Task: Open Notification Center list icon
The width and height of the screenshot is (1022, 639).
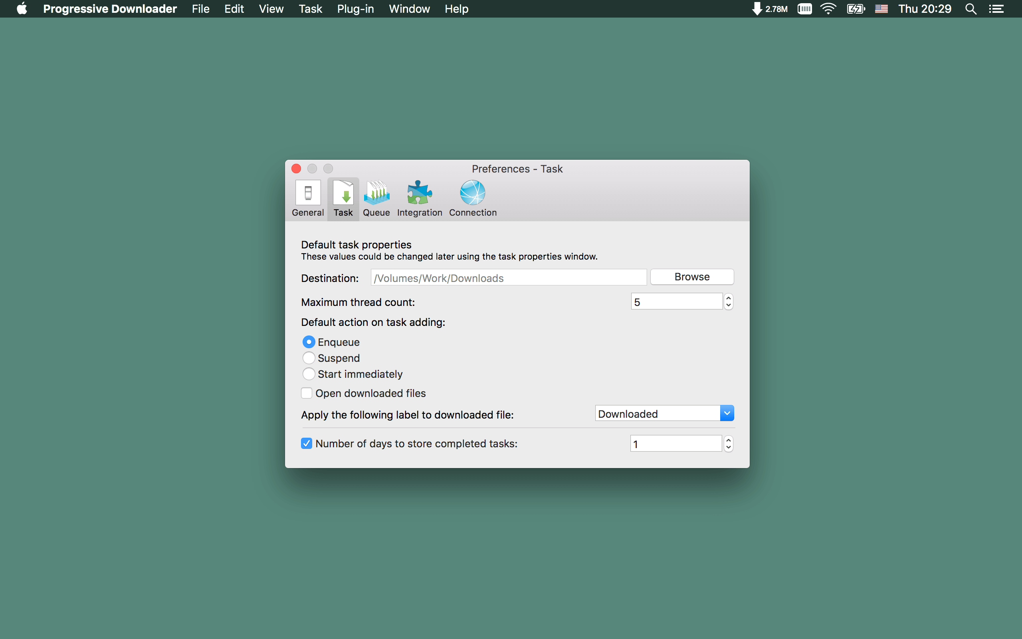Action: (997, 9)
